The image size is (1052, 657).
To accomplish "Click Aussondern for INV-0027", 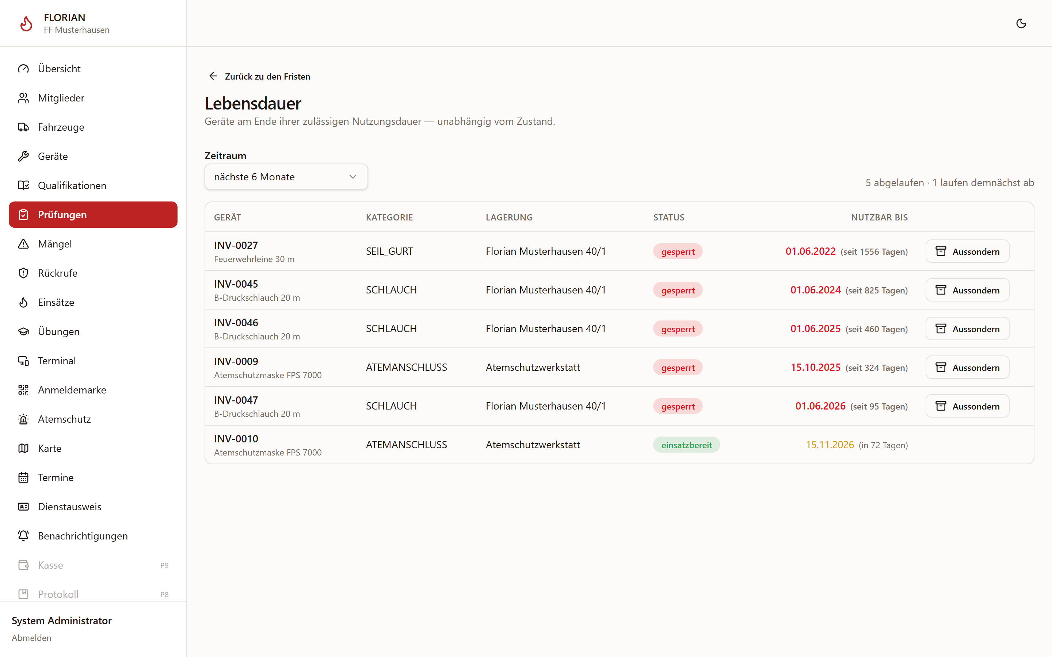I will [x=967, y=251].
